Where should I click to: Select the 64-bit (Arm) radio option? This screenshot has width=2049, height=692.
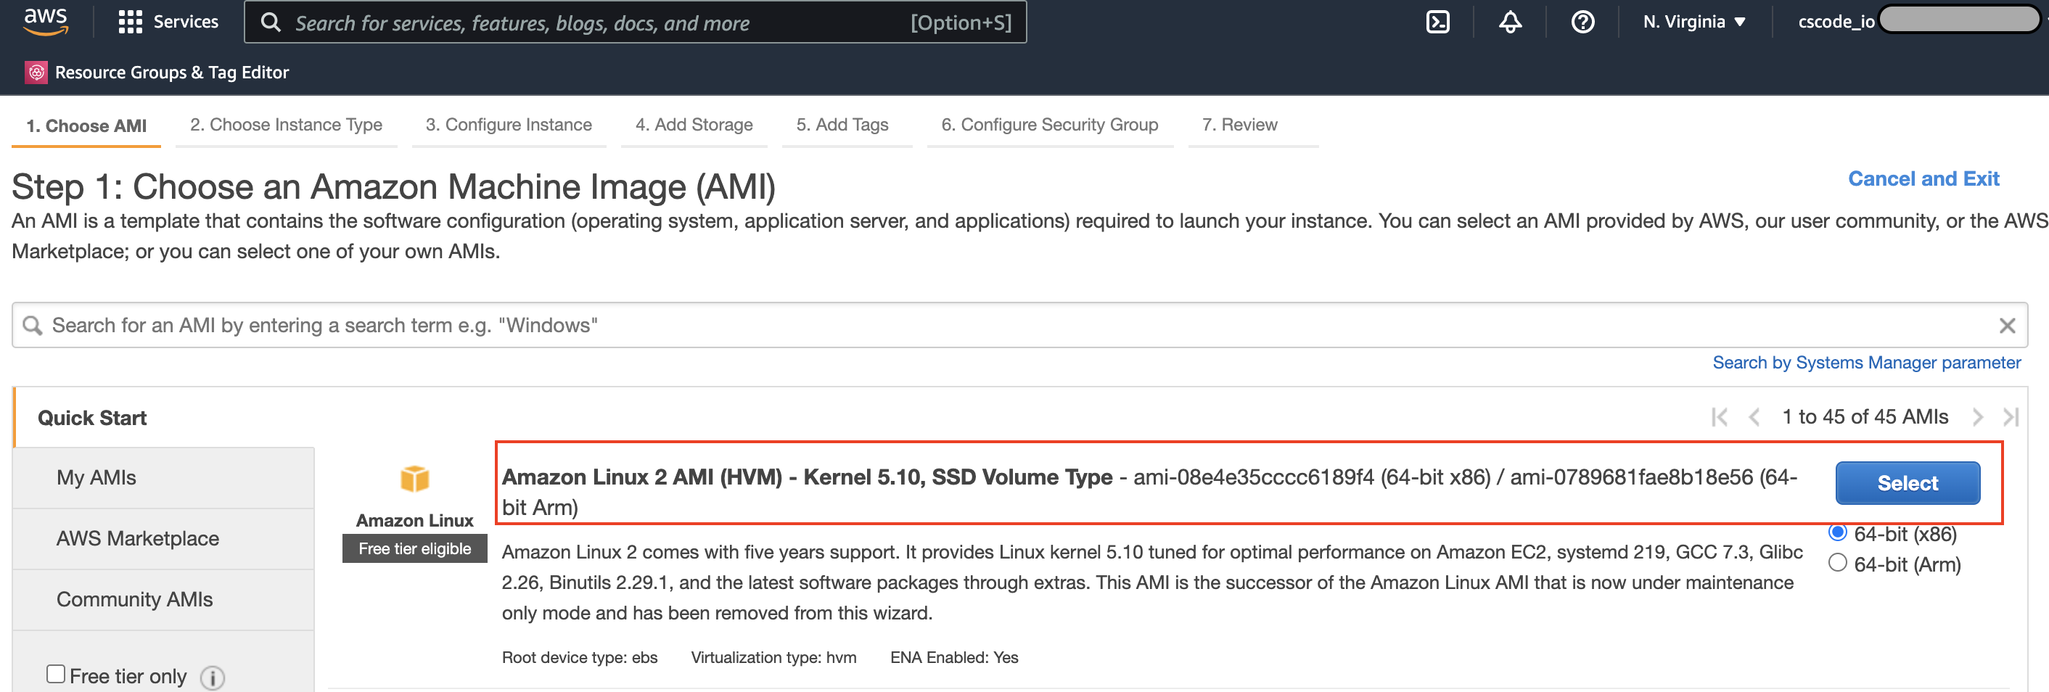(1836, 562)
